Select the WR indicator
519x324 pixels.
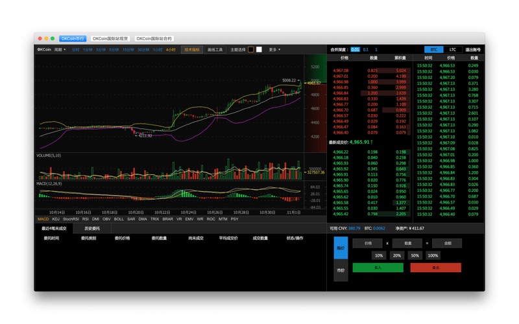(200, 219)
